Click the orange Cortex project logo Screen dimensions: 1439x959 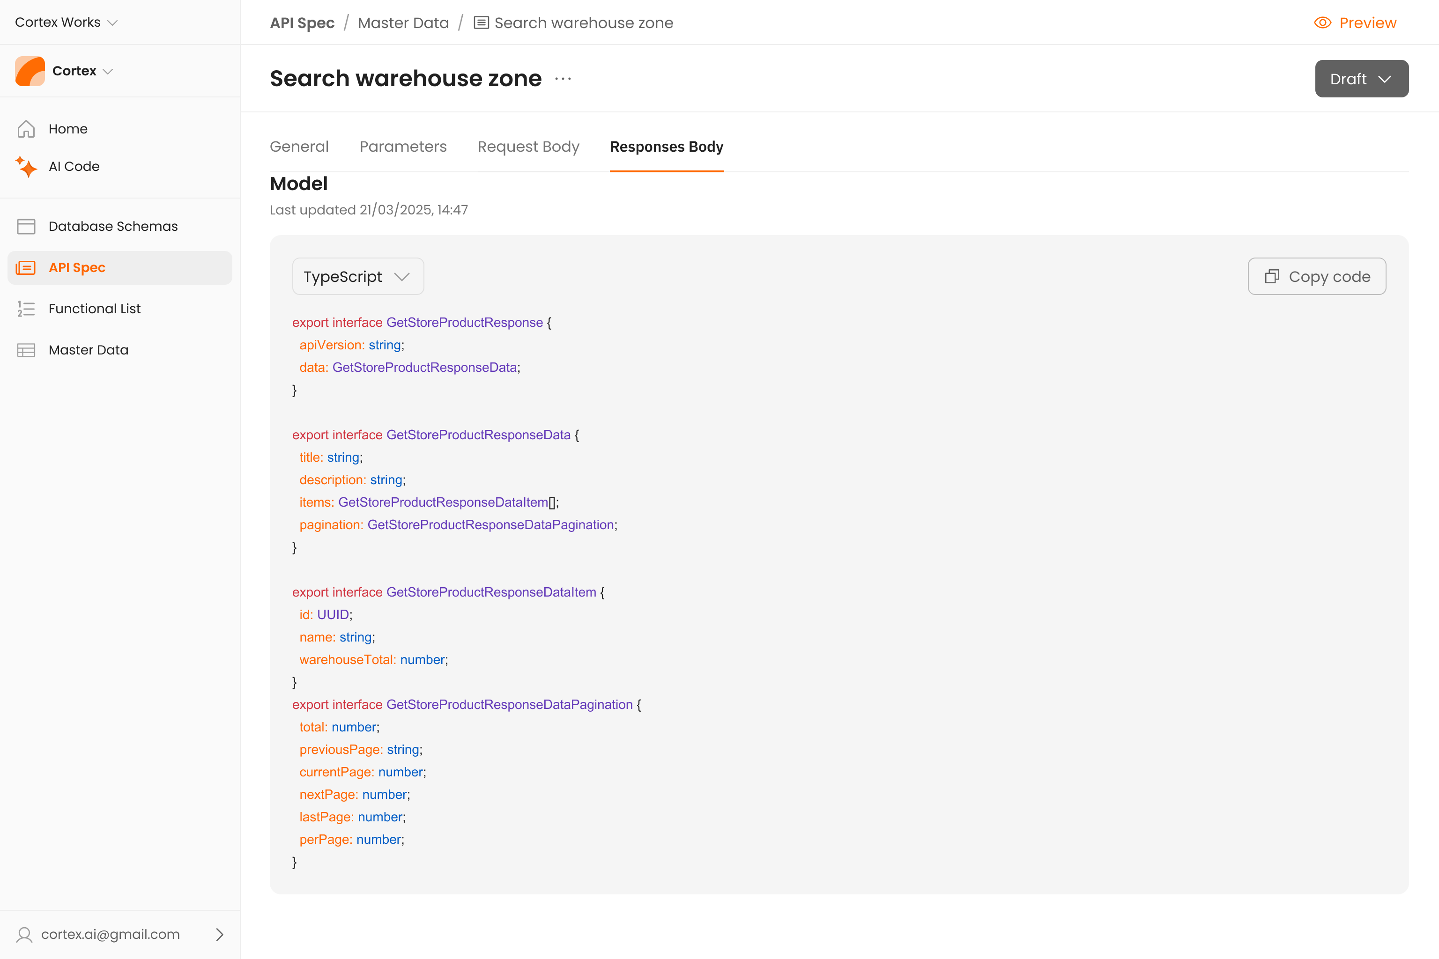coord(30,71)
